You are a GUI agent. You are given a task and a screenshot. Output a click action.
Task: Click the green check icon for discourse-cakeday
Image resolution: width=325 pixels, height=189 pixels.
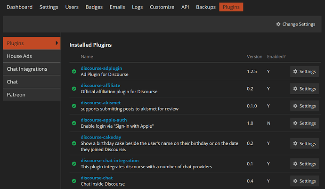(74, 143)
